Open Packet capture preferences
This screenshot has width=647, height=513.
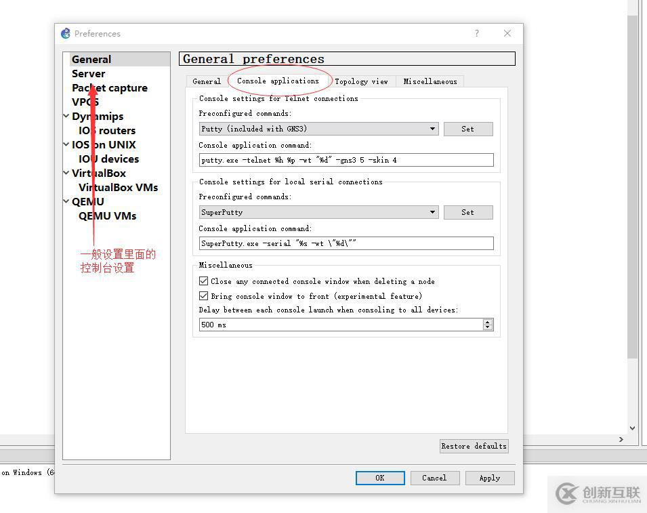110,87
